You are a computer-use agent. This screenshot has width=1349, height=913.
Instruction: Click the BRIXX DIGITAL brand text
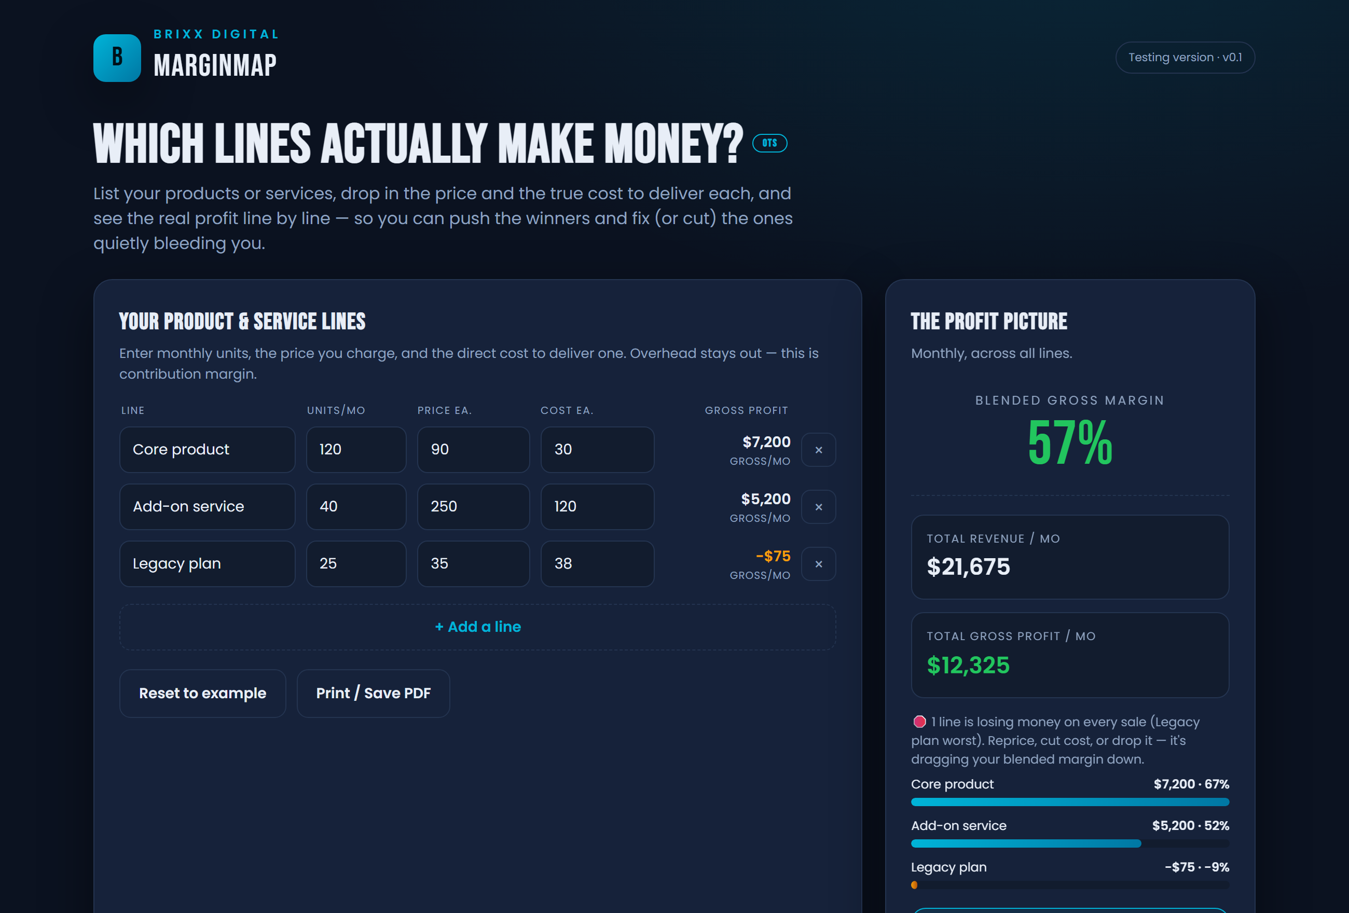216,34
